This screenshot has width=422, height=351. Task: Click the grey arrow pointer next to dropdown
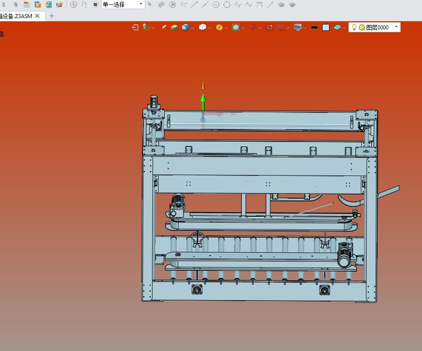[x=150, y=4]
